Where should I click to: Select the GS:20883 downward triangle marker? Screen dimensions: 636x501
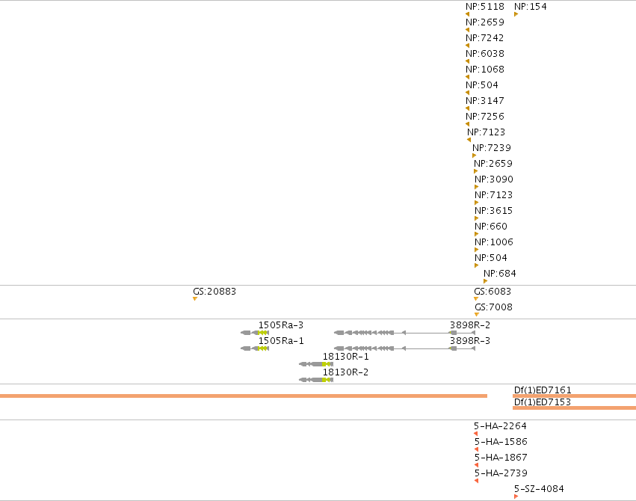(x=195, y=299)
